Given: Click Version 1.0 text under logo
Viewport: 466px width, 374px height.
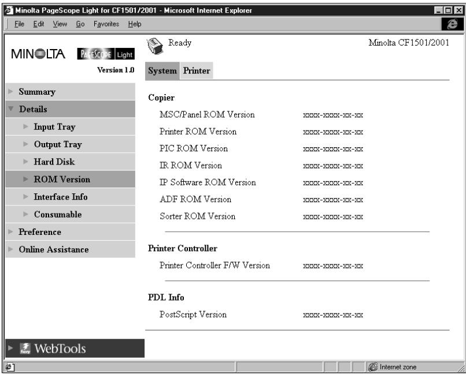Looking at the screenshot, I should 116,70.
